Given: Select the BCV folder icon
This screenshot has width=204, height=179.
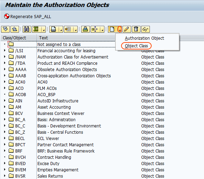Looking at the screenshot, I should [x=11, y=113].
